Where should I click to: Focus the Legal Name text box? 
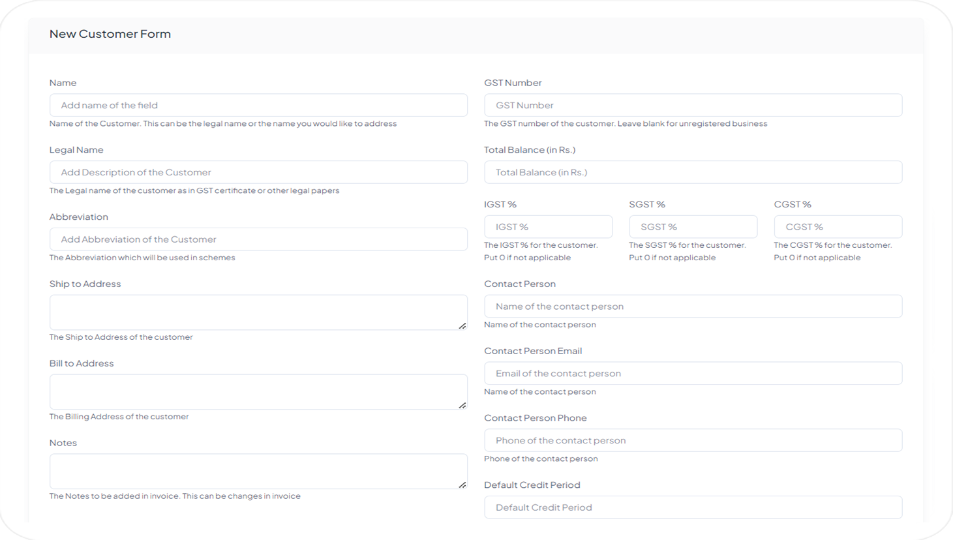[x=258, y=172]
